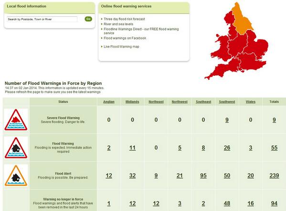The image size is (286, 211).
Task: Open total flood warnings count 55
Action: [x=274, y=148]
